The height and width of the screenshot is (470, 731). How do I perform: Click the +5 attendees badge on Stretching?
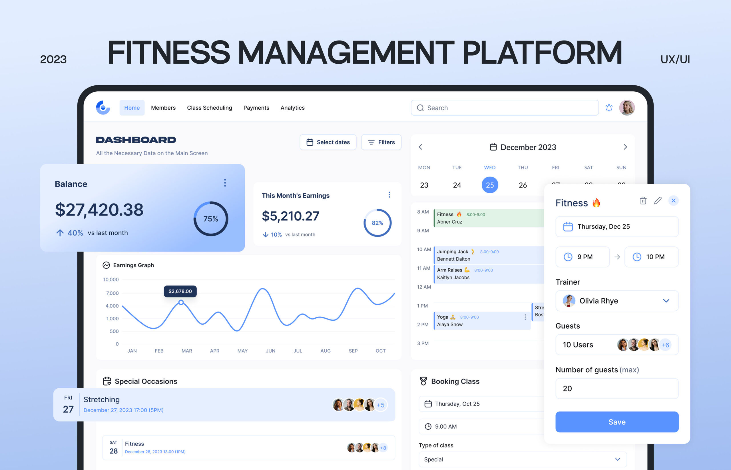coord(381,405)
